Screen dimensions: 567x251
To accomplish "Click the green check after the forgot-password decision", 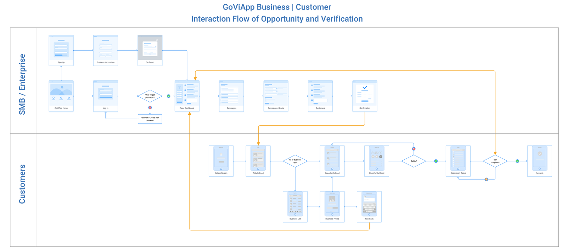I will [x=169, y=96].
